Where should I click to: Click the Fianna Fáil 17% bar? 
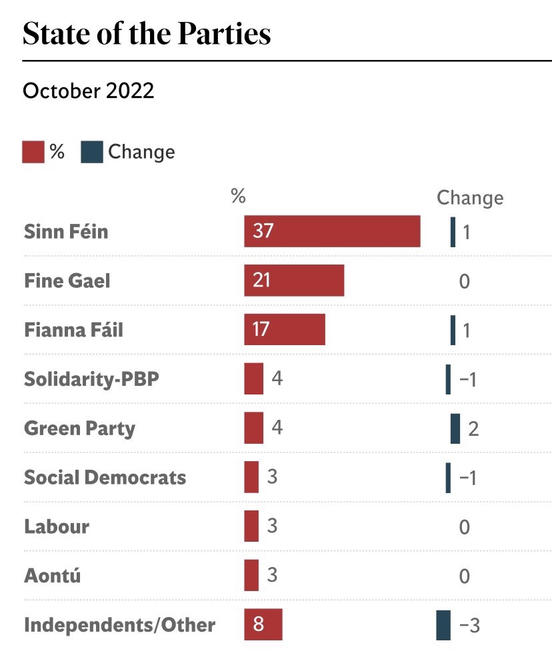285,330
